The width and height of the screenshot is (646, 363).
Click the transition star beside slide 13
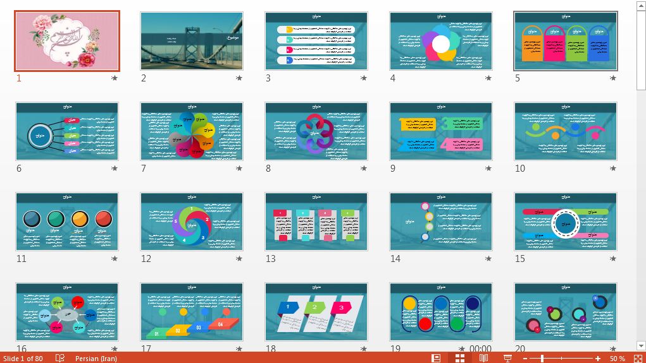point(363,258)
